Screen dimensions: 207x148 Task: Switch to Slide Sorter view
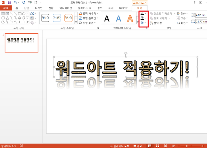point(158,146)
